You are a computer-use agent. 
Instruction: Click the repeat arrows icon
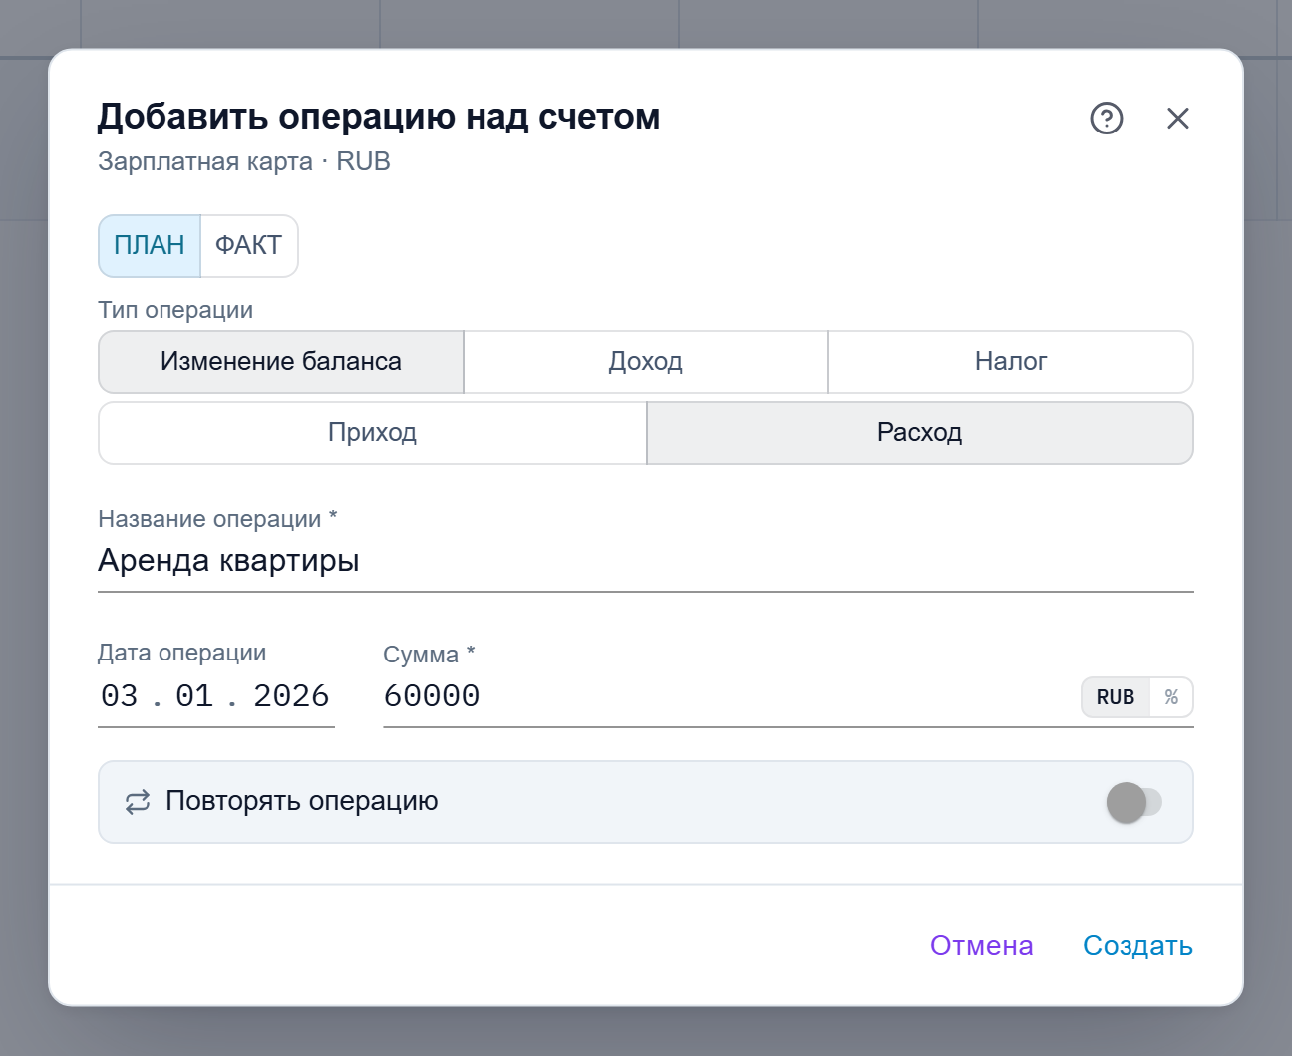138,802
